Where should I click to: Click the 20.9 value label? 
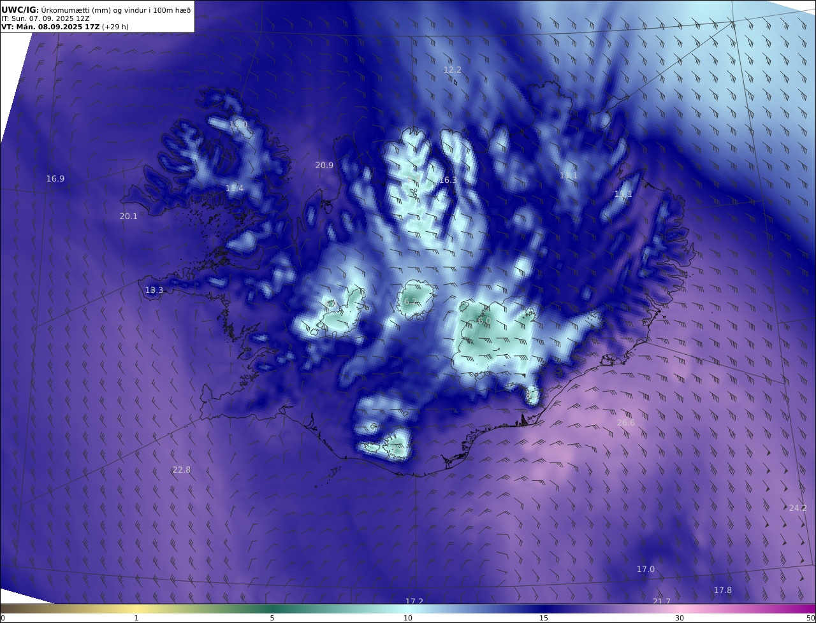click(324, 166)
